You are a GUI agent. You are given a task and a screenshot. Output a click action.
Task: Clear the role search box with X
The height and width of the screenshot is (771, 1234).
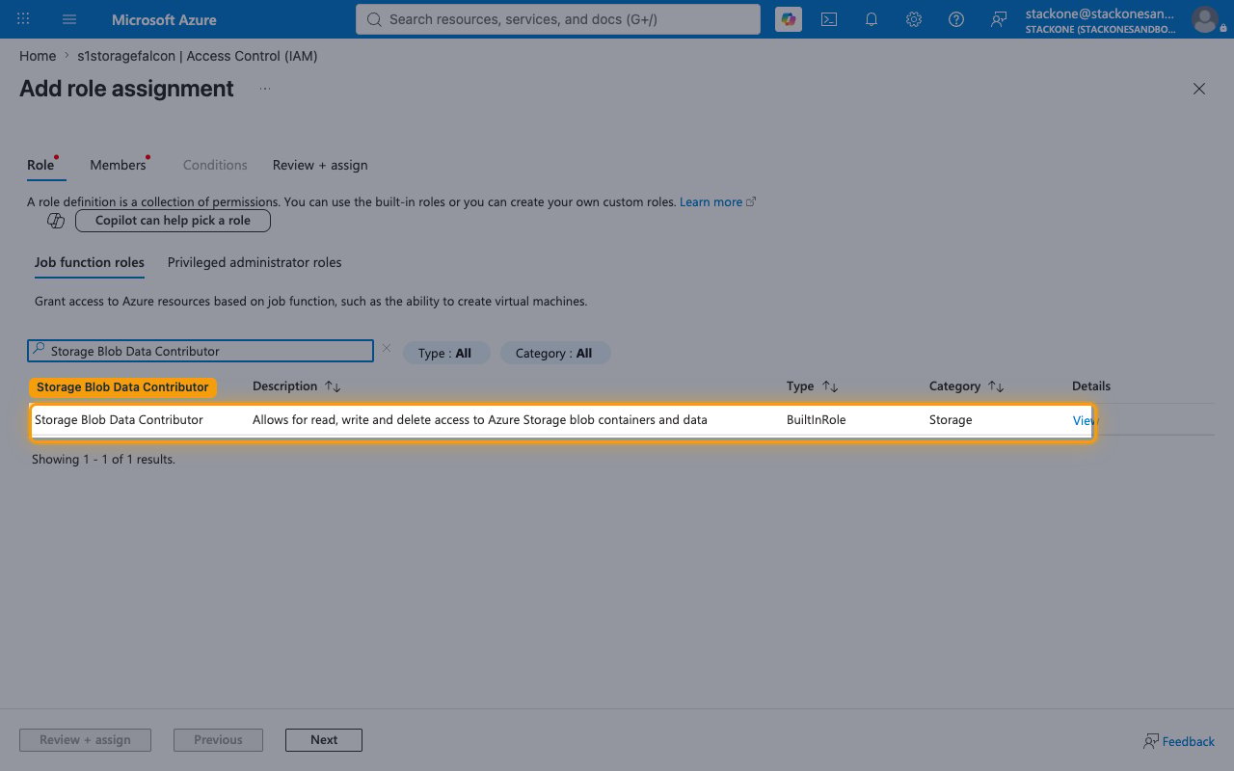click(x=387, y=349)
